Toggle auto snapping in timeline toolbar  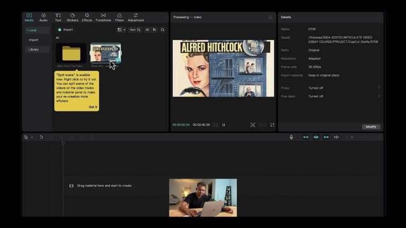(x=316, y=137)
